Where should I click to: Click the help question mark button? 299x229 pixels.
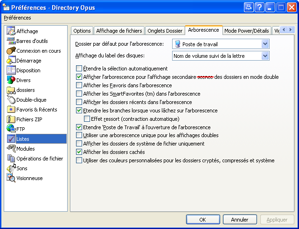click(259, 8)
